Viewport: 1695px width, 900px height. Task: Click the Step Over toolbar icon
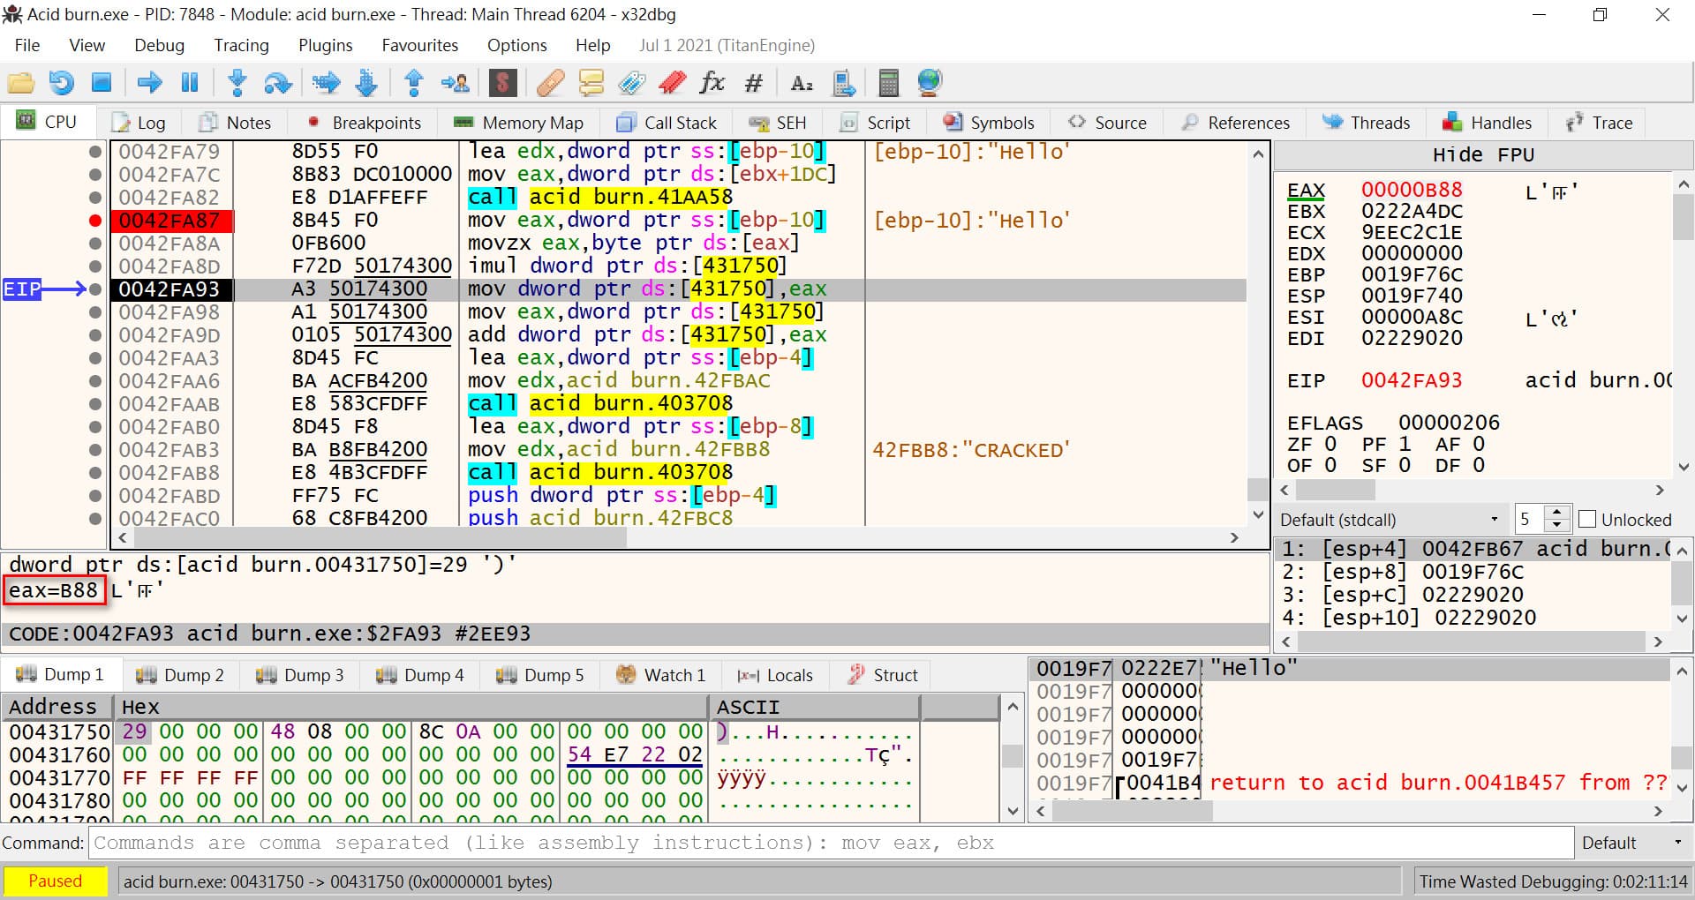coord(278,83)
